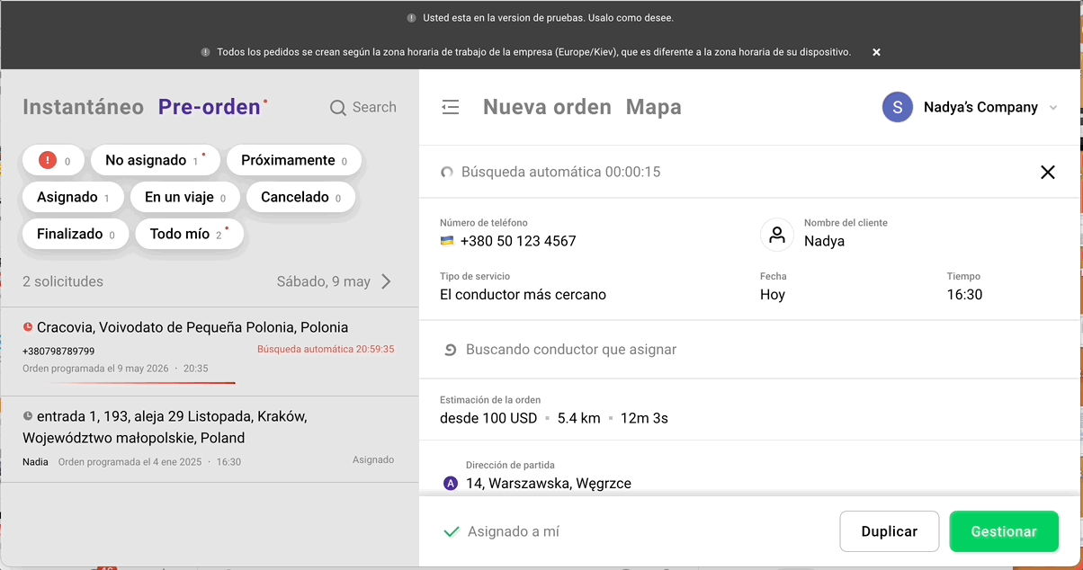Click the Nadya's Company avatar
Screen dimensions: 1083x570
click(898, 108)
